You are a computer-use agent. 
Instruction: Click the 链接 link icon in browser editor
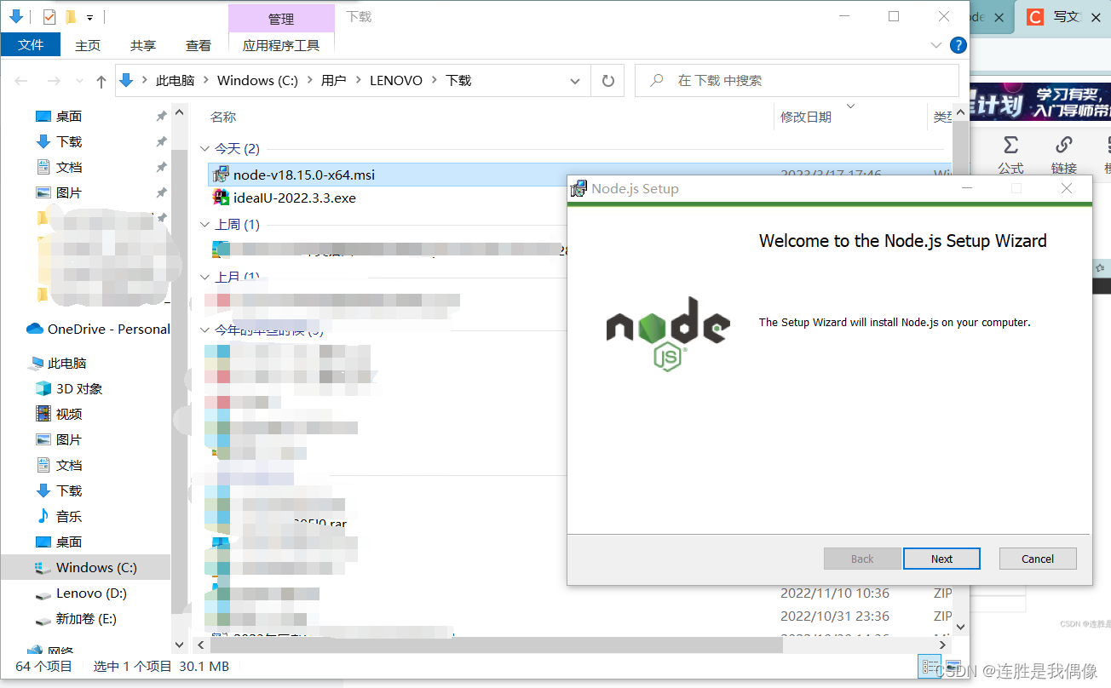pyautogui.click(x=1063, y=155)
